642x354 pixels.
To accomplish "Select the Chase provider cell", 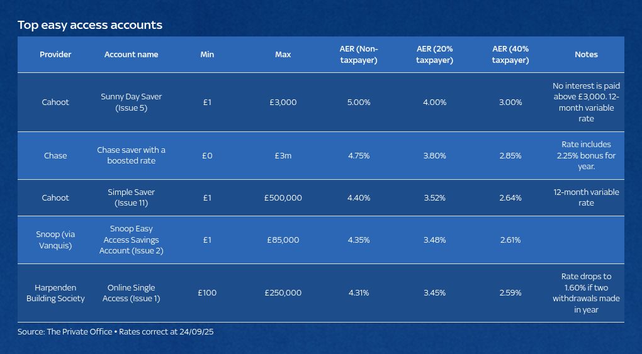I will pos(55,156).
